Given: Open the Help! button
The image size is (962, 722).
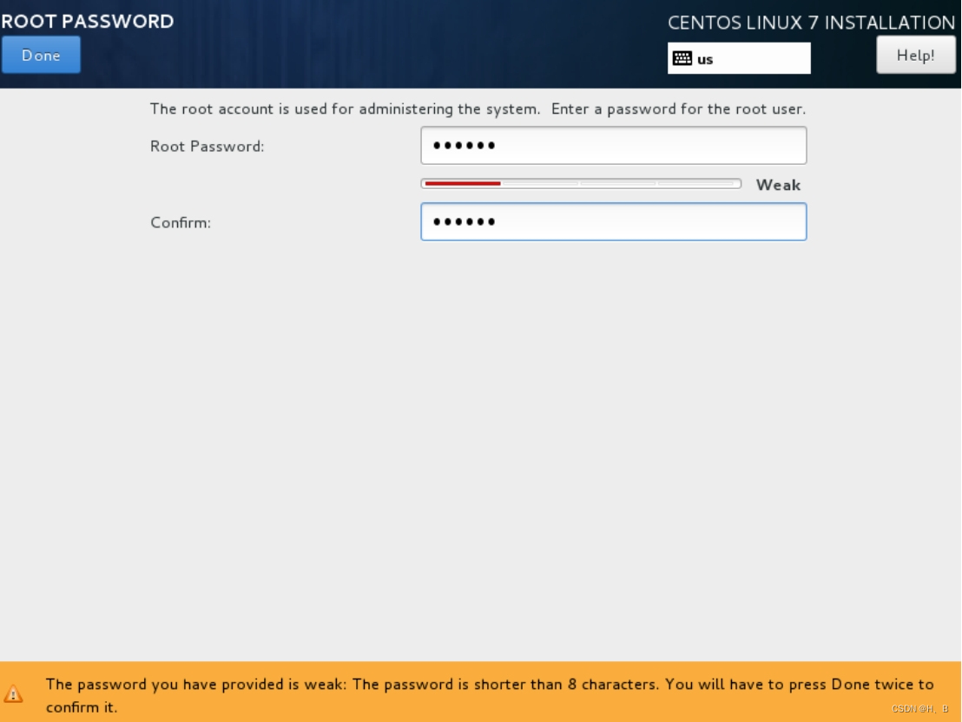Looking at the screenshot, I should coord(915,56).
